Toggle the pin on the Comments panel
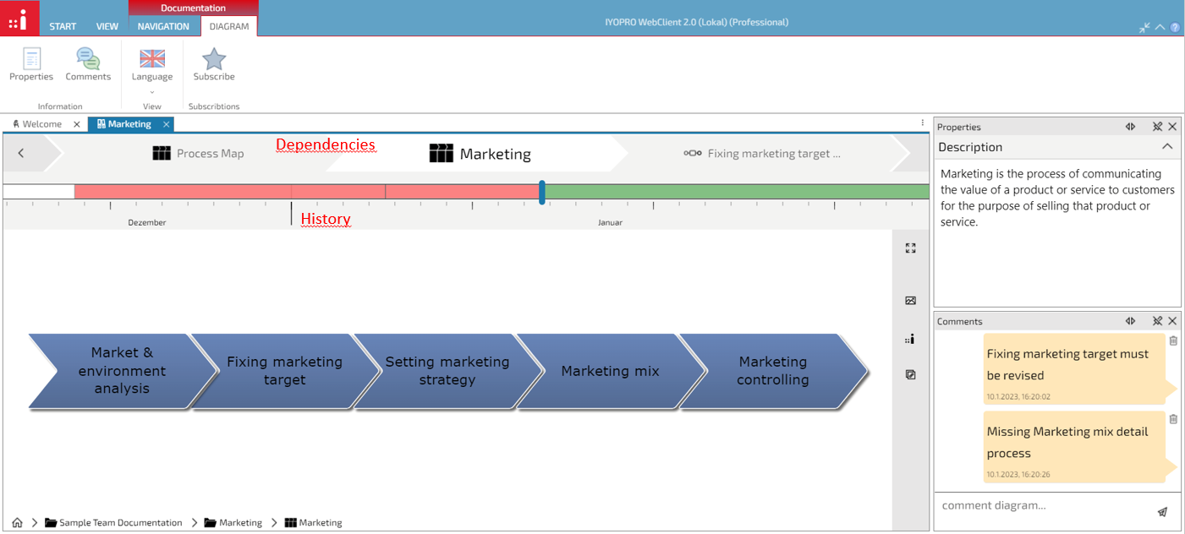This screenshot has width=1185, height=534. point(1157,321)
